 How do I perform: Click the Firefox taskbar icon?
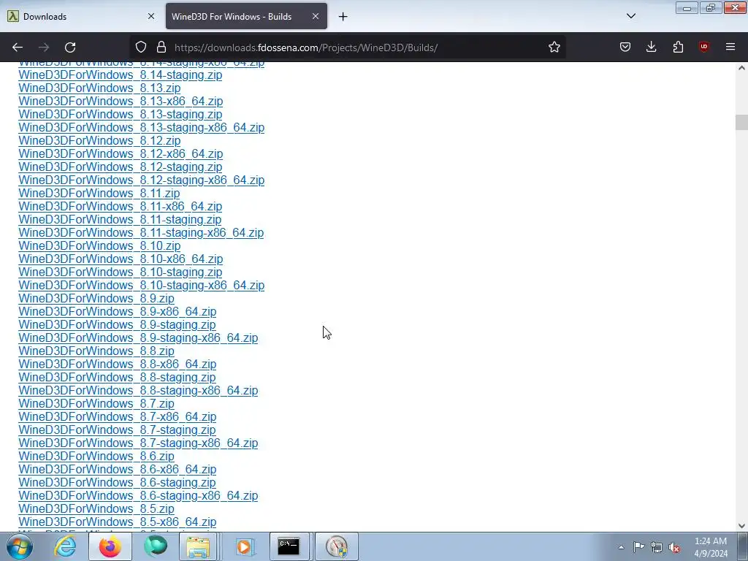pos(110,546)
